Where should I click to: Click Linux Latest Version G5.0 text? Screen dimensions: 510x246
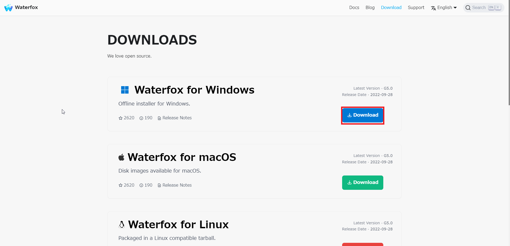click(x=373, y=223)
